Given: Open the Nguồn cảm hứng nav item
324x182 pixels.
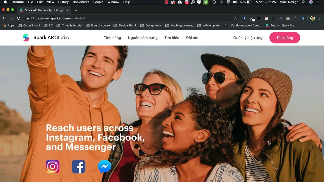Looking at the screenshot, I should pos(143,38).
